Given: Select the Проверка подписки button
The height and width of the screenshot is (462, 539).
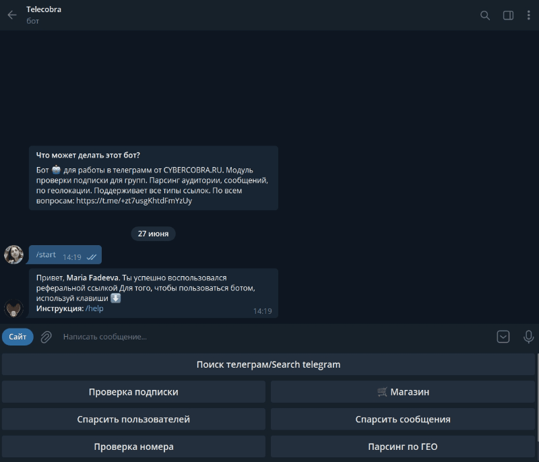Looking at the screenshot, I should 133,392.
